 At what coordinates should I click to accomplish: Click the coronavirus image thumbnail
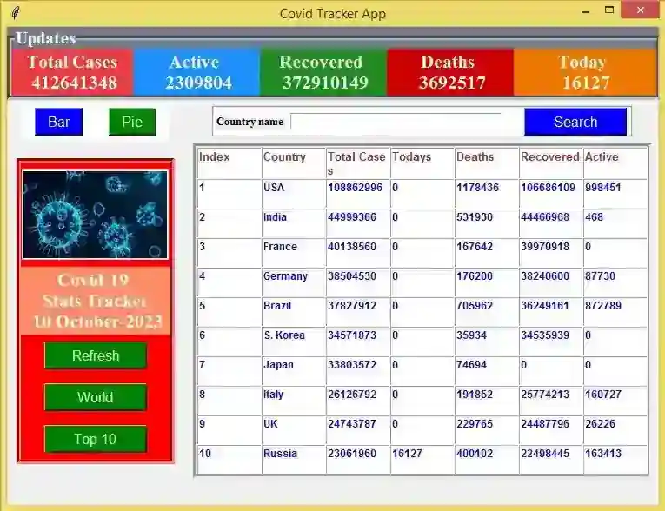click(95, 215)
